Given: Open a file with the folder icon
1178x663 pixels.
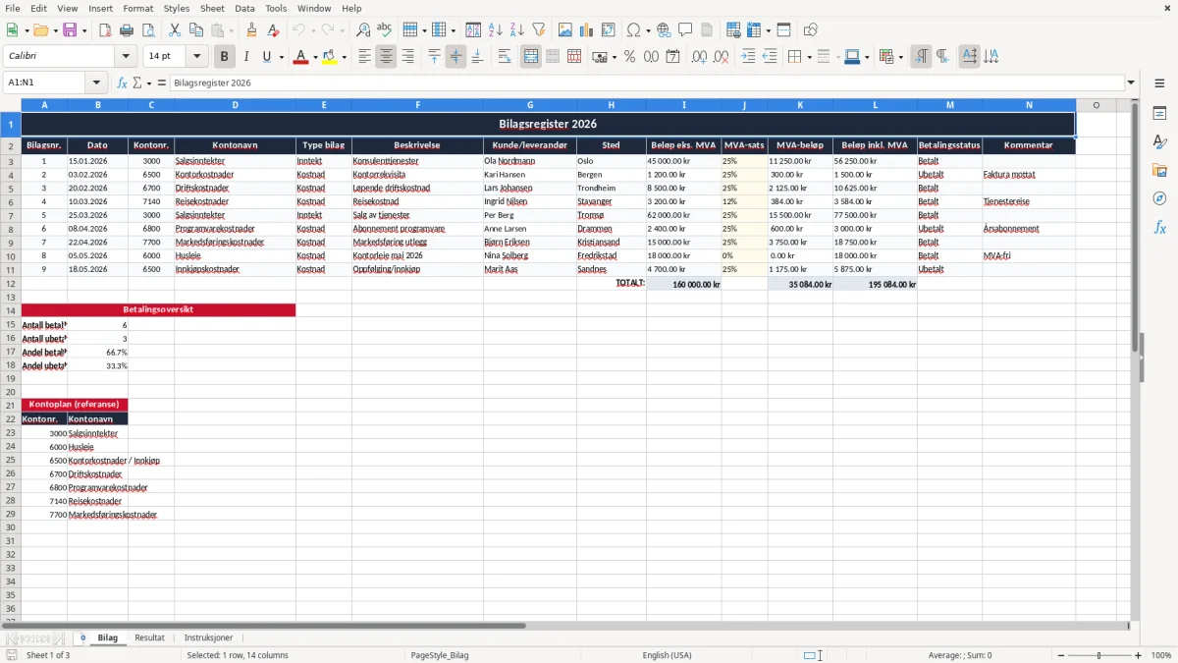Looking at the screenshot, I should (x=39, y=30).
